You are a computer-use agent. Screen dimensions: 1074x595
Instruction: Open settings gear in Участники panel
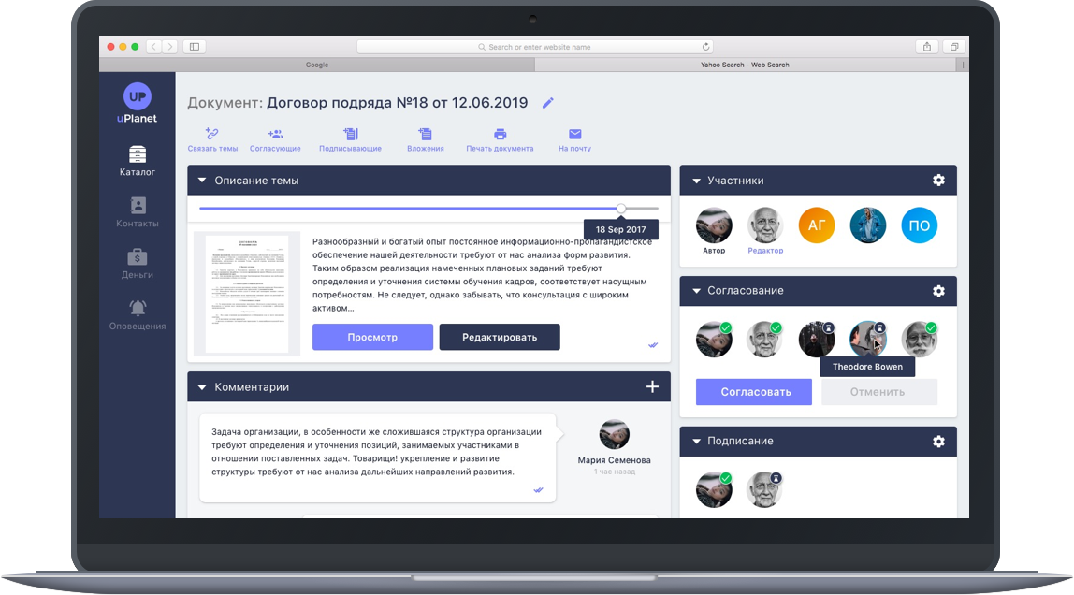coord(938,181)
